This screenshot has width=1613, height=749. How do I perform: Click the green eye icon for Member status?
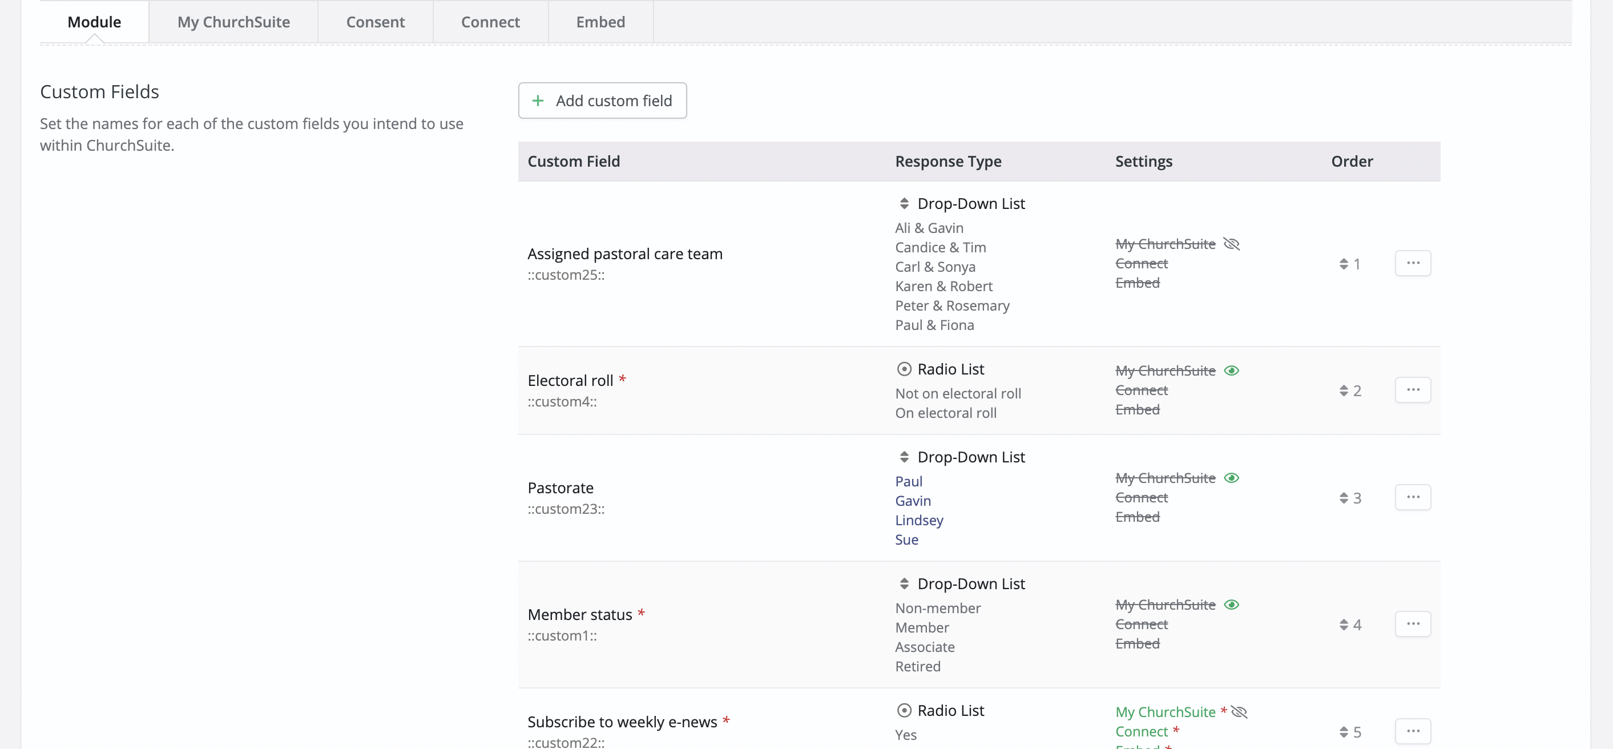click(1231, 605)
